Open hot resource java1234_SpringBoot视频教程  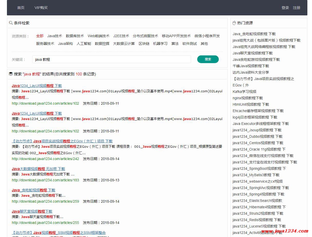259,169
